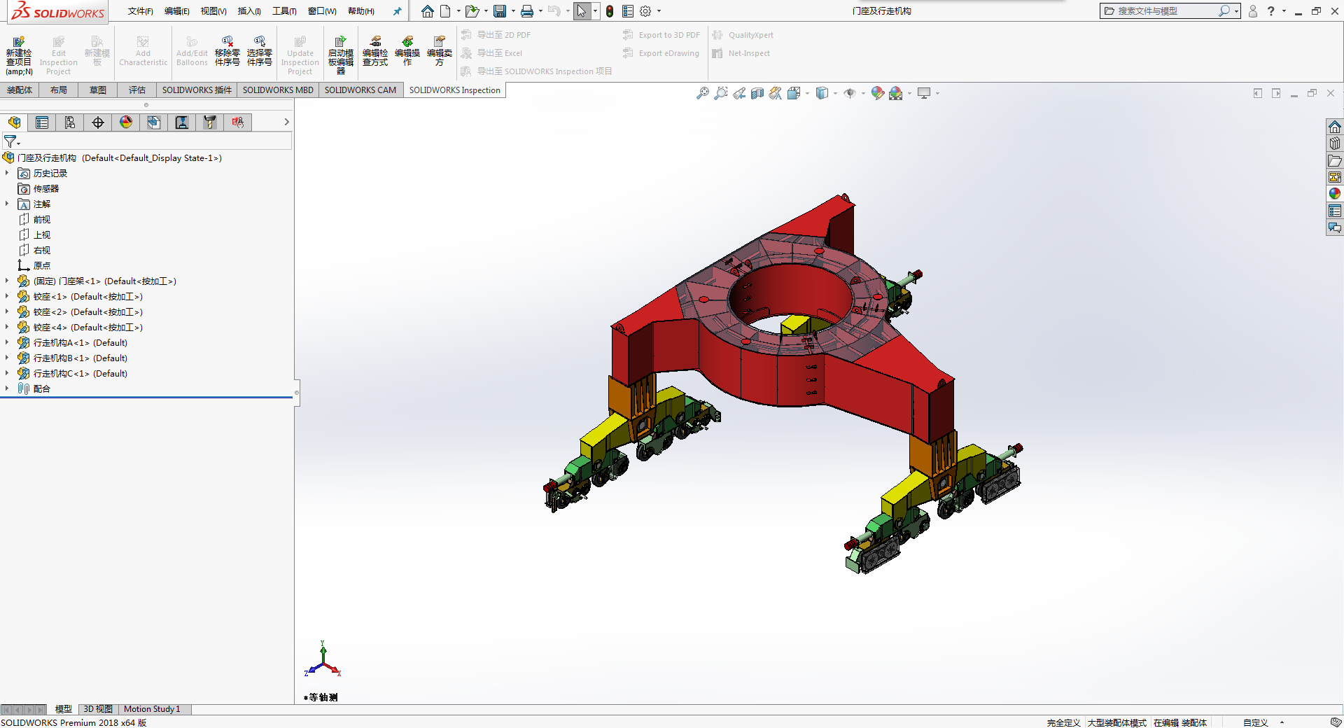Show more manager tabs with right chevron
This screenshot has width=1344, height=728.
[x=286, y=122]
